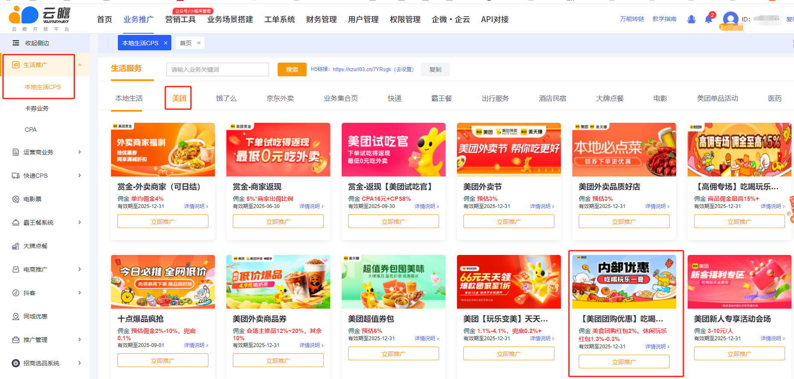Open the 万能转链 link
Viewport: 794px width, 379px height.
coord(632,19)
